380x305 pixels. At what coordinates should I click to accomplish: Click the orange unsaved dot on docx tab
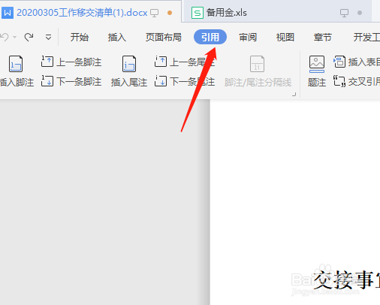[170, 13]
